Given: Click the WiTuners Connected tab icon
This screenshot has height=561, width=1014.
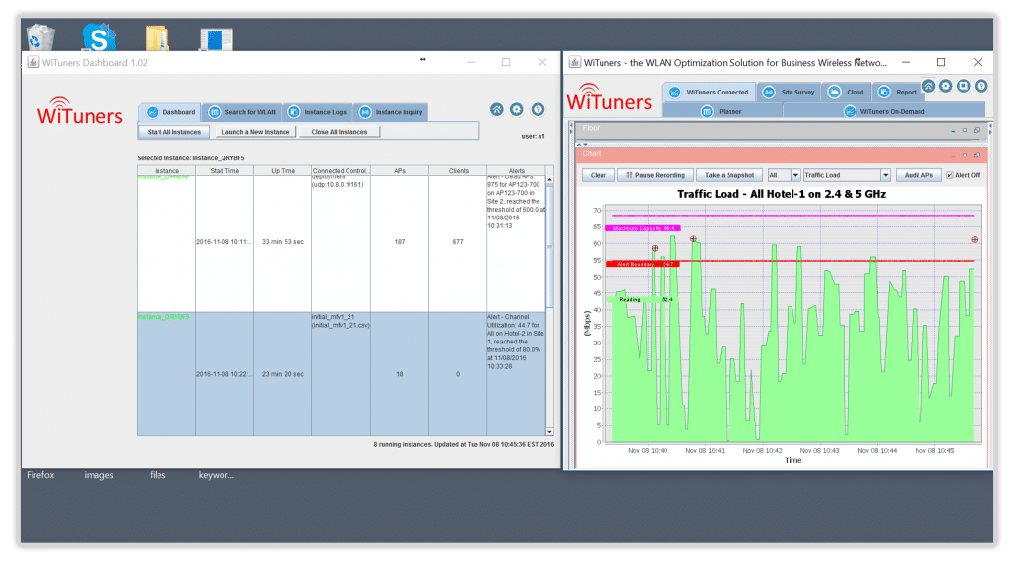Looking at the screenshot, I should point(674,92).
